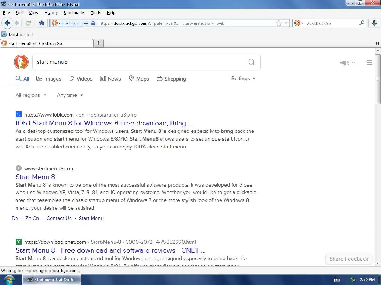
Task: Open the View menu
Action: 33,13
